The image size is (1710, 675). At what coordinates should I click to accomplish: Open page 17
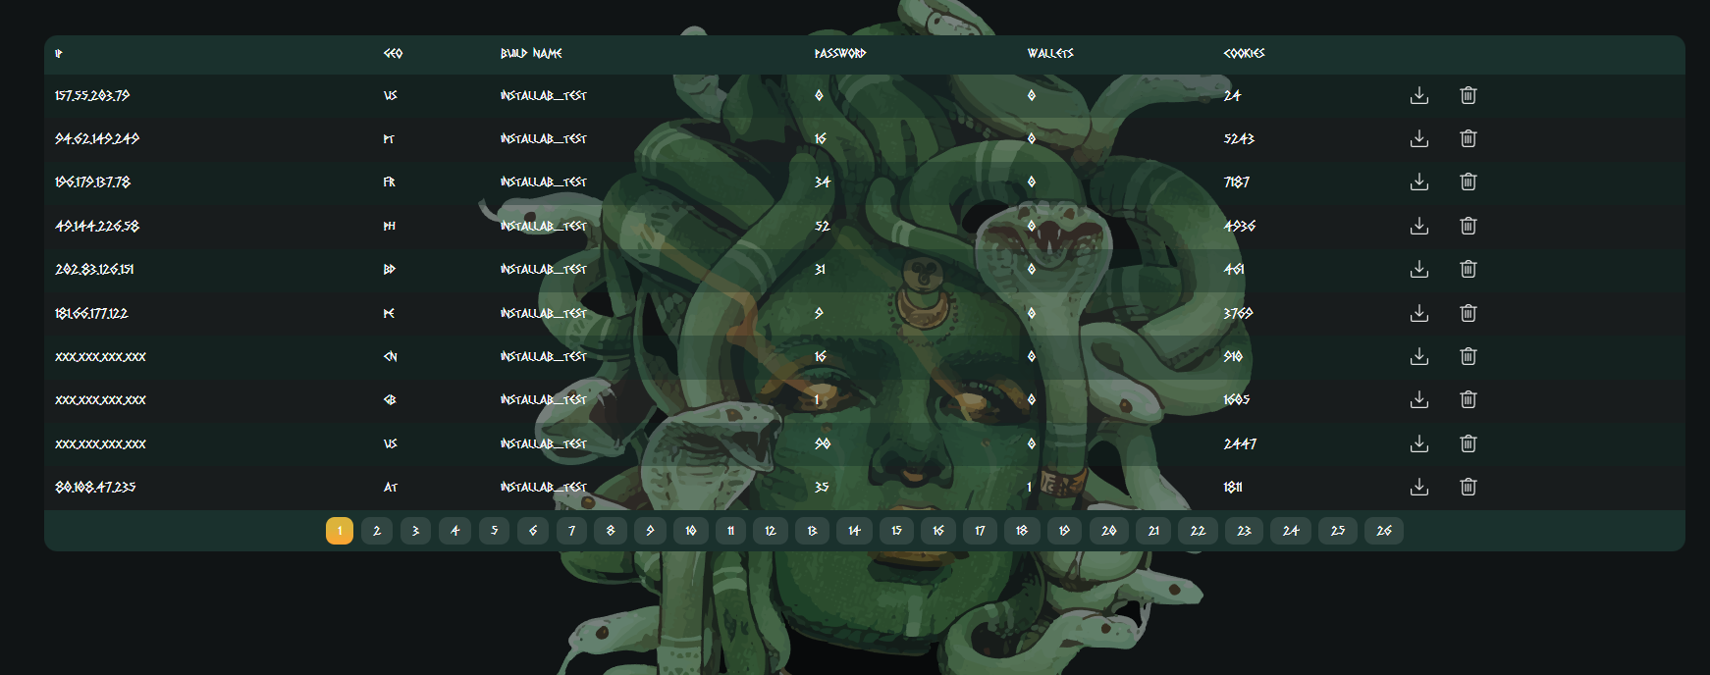point(980,531)
